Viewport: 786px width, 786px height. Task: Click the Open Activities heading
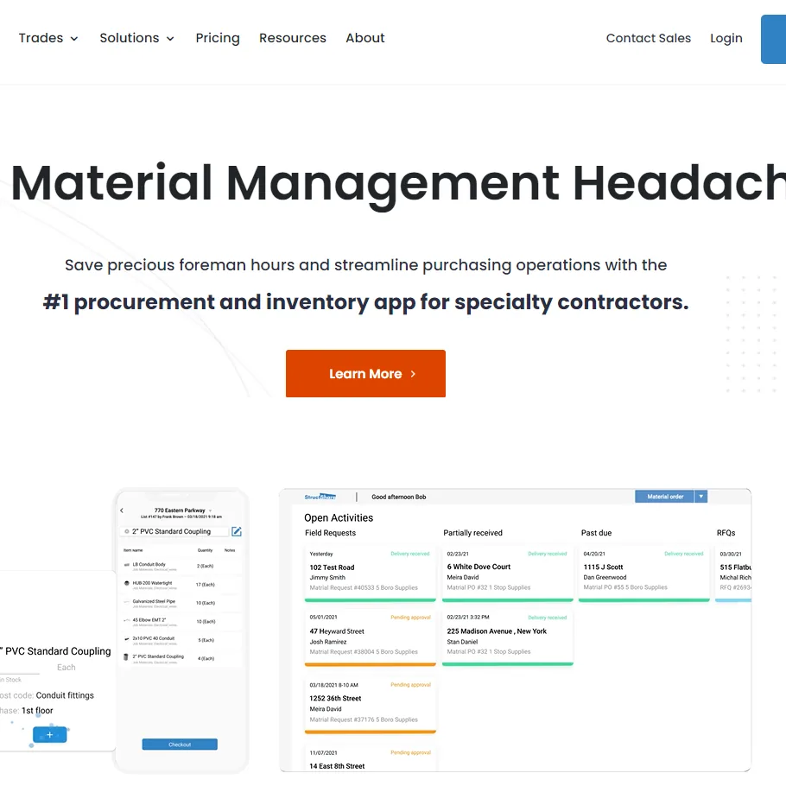click(x=339, y=518)
